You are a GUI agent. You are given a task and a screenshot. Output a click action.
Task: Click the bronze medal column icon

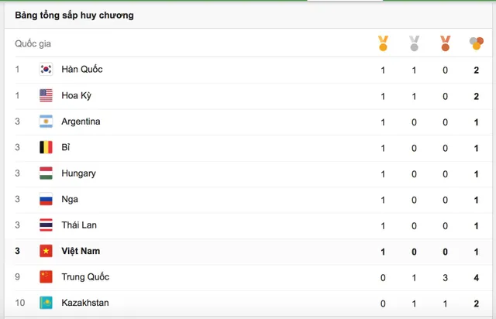445,43
